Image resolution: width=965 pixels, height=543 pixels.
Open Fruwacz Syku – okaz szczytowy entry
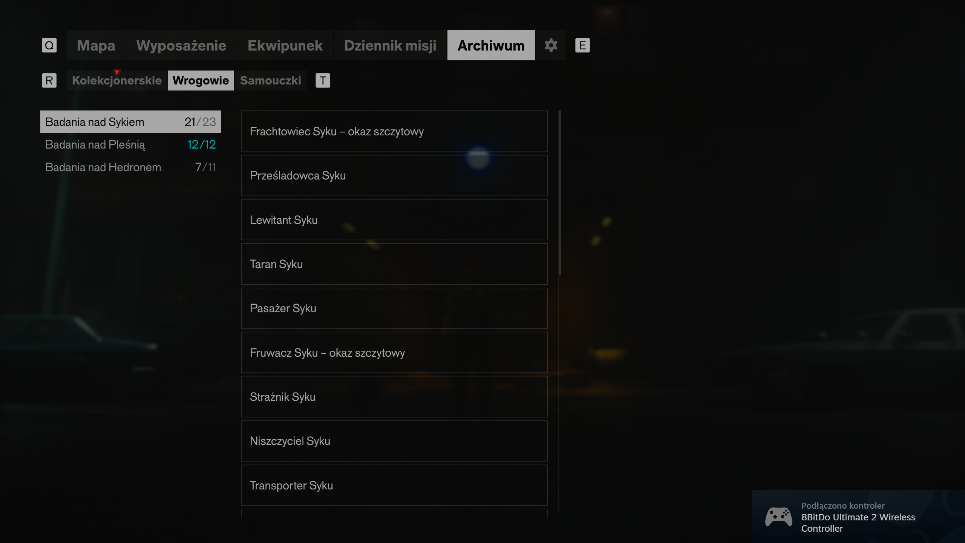click(x=394, y=353)
